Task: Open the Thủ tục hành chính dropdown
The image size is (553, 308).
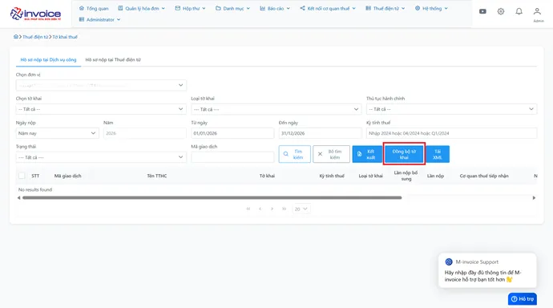Action: point(451,109)
